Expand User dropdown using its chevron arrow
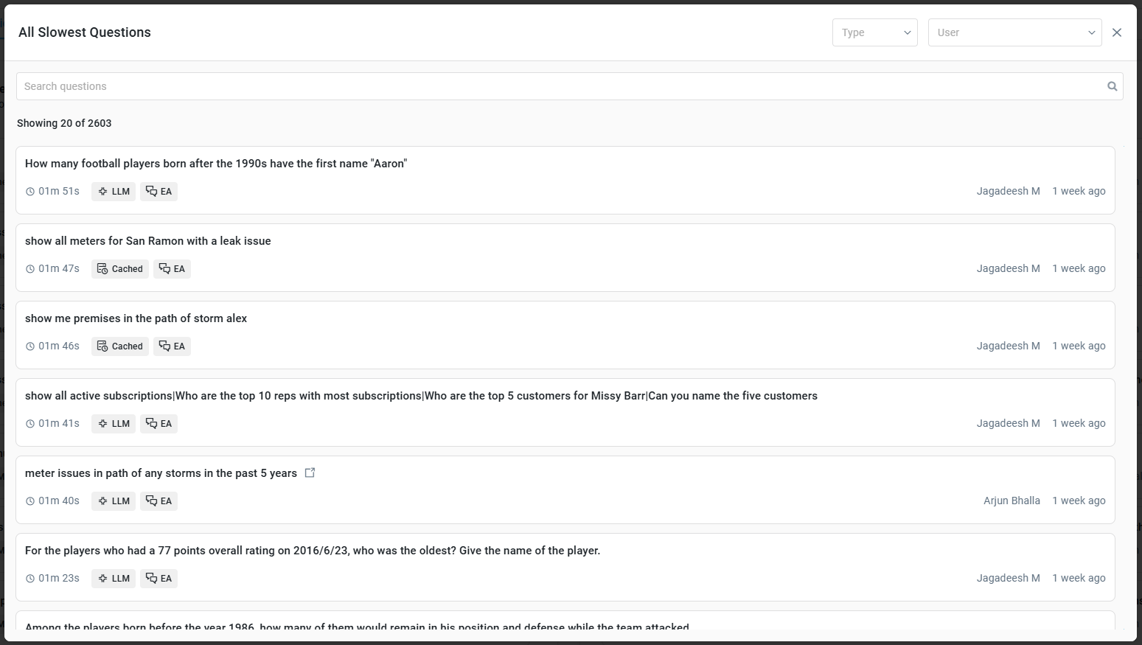The height and width of the screenshot is (645, 1142). [x=1092, y=32]
